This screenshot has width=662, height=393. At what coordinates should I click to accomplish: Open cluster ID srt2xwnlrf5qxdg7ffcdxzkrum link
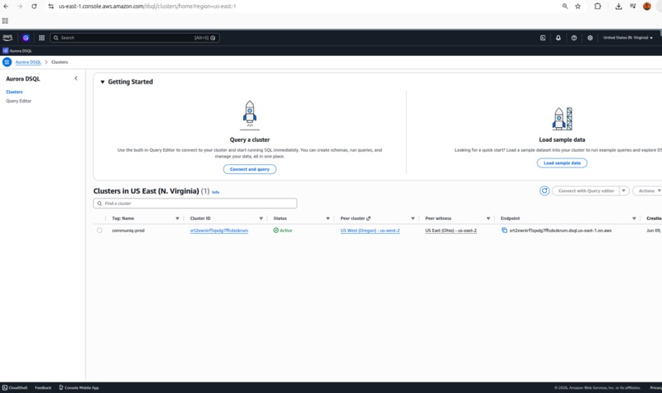pos(219,231)
